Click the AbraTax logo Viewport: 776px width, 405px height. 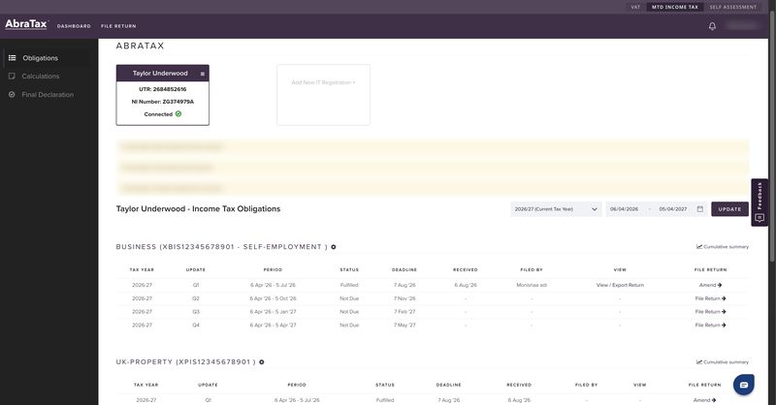26,24
